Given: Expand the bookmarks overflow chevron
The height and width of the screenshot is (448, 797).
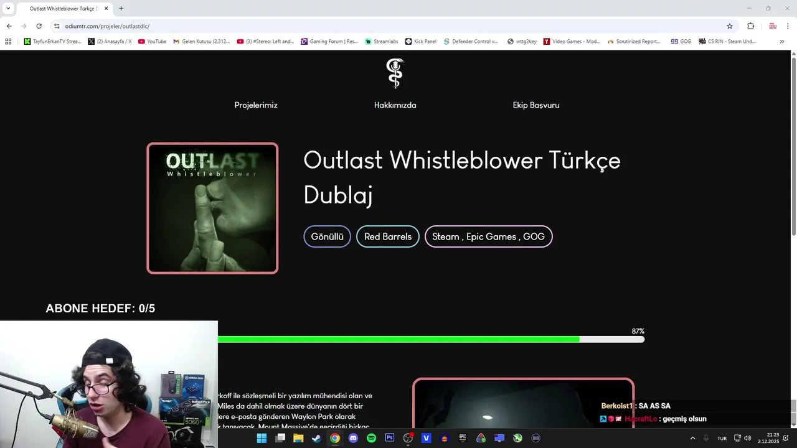Looking at the screenshot, I should (782, 42).
